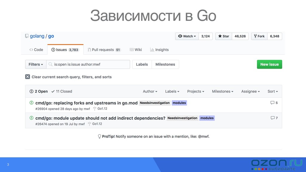Viewport: 306px width, 172px height.
Task: Open the go repository name link
Action: 51,36
